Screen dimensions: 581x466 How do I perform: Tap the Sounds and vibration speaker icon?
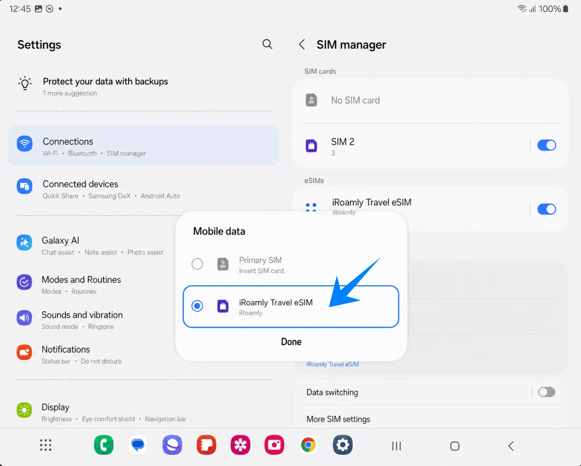[24, 318]
